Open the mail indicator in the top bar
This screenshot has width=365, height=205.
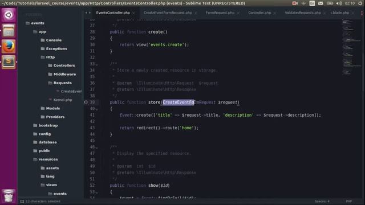coord(321,3)
